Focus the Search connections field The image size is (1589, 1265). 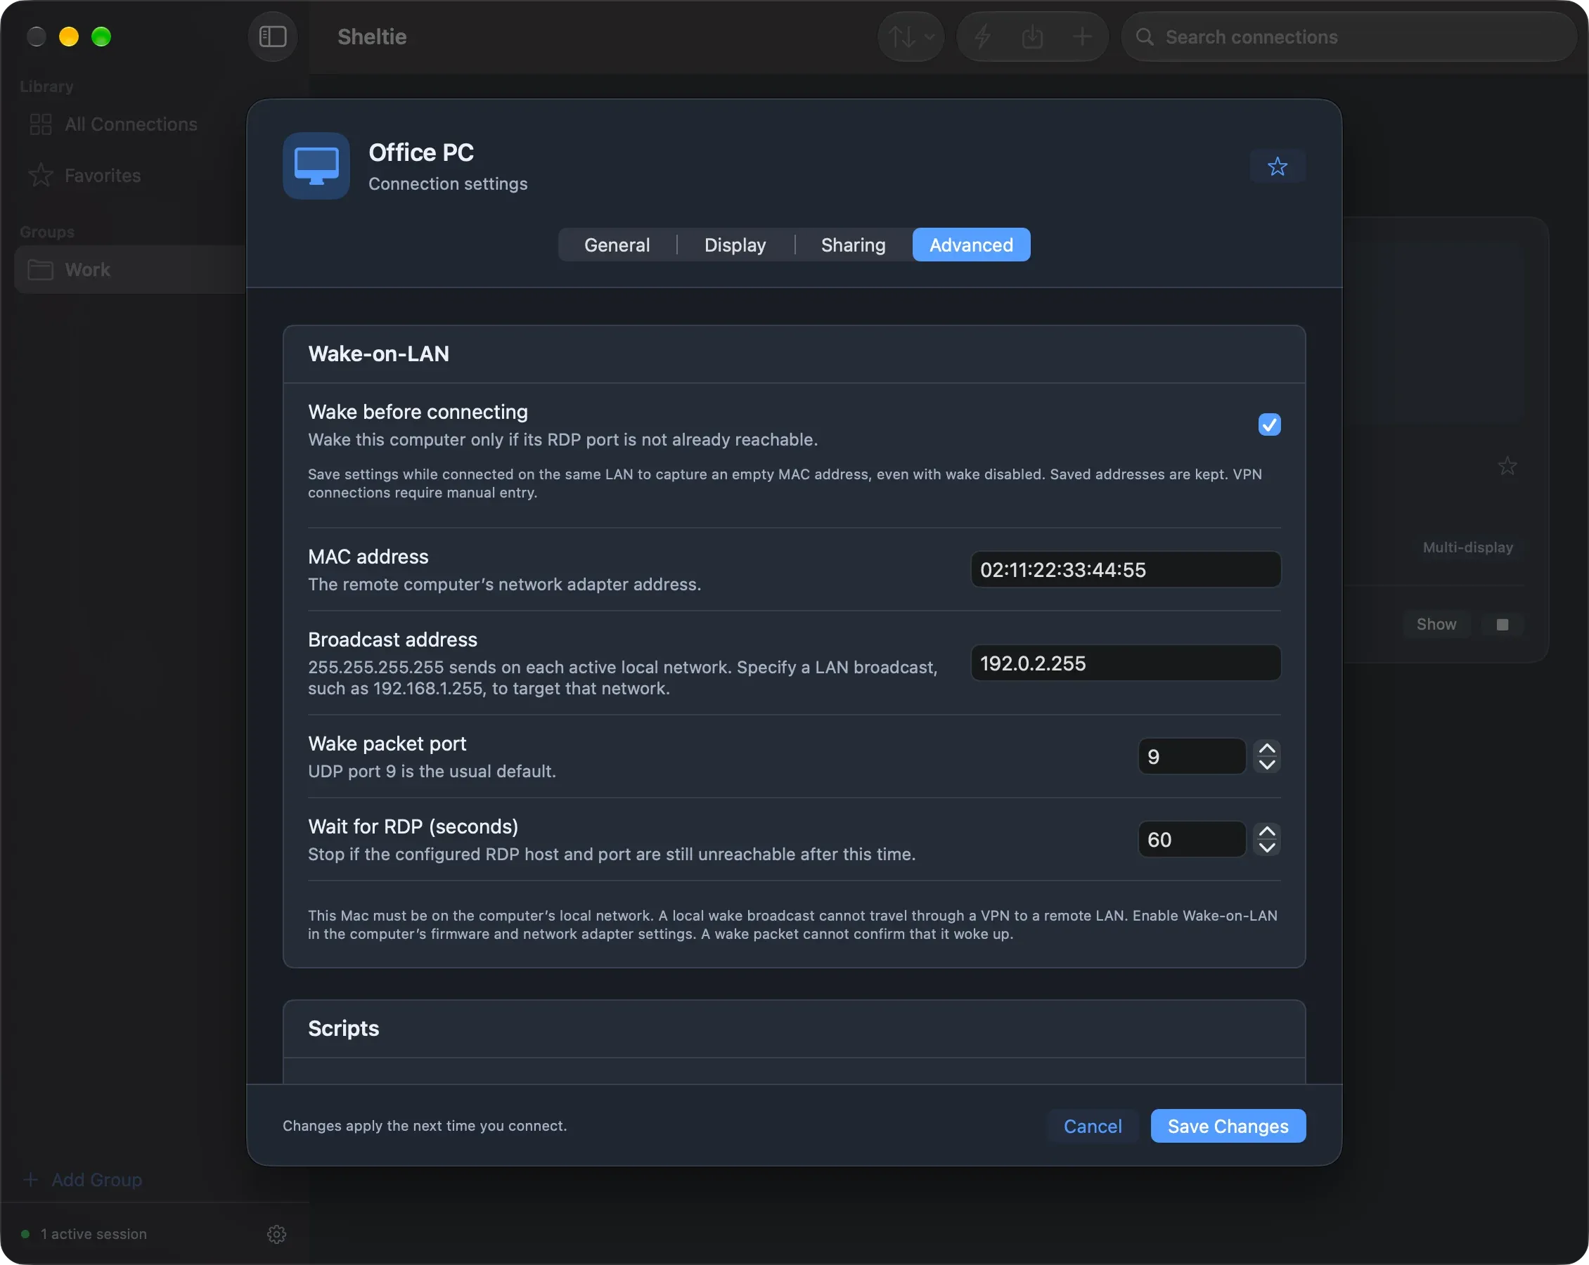coord(1349,37)
